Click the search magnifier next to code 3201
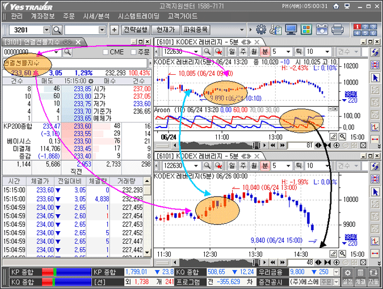Screen dimensions: 383x289 pyautogui.click(x=56, y=29)
